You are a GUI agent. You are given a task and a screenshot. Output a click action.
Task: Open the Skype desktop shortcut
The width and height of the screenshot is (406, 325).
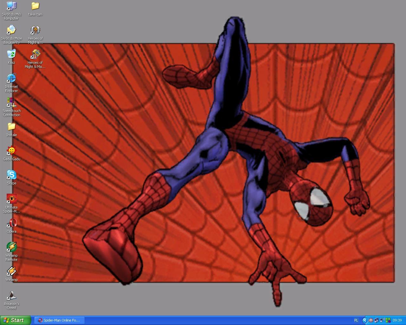click(11, 175)
